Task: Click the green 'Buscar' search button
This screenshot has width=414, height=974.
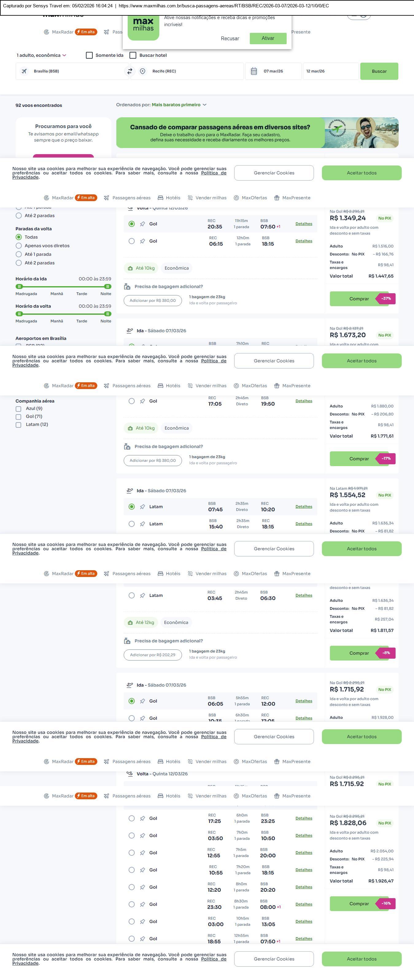Action: [x=379, y=71]
